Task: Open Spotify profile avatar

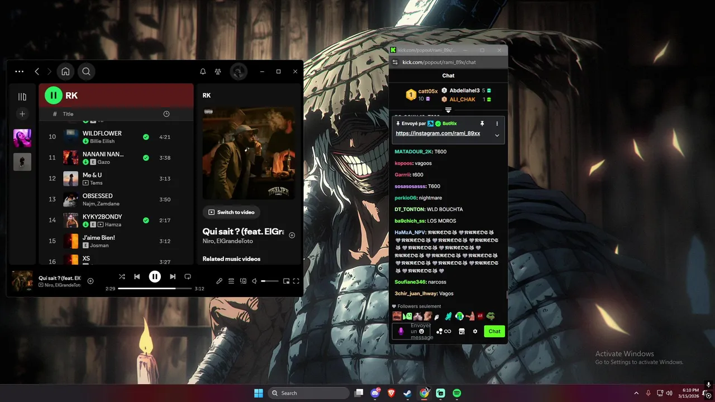Action: 239,71
